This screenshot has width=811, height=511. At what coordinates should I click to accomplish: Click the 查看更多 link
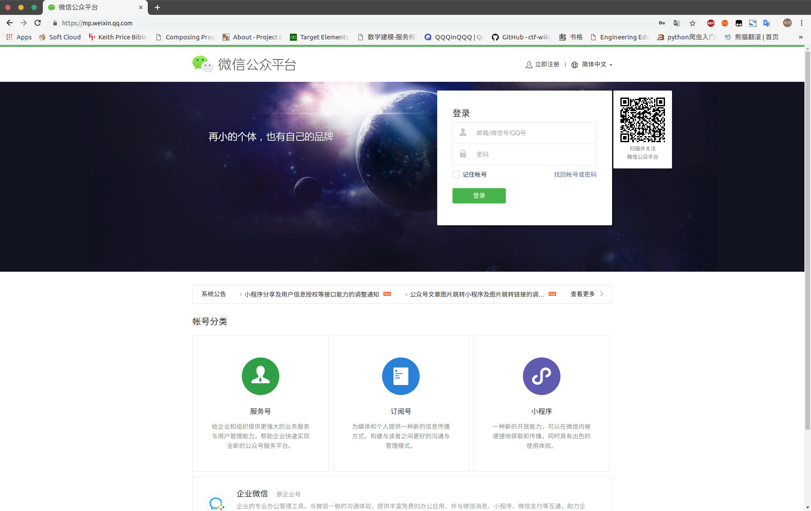(x=583, y=294)
